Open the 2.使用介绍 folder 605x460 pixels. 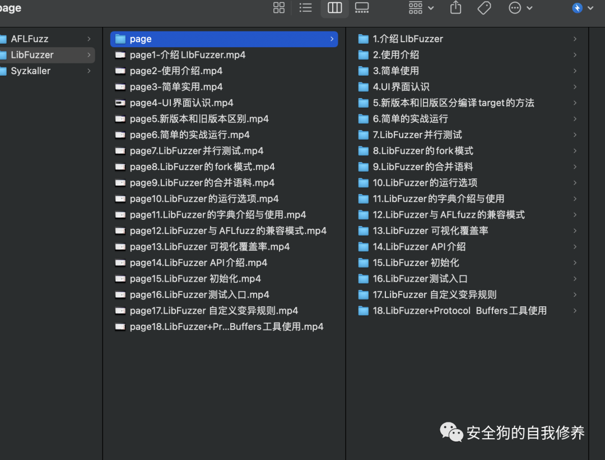coord(467,55)
